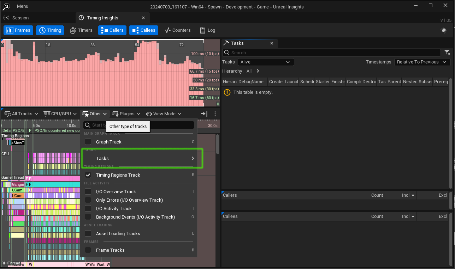455x269 pixels.
Task: Open the CPU/GPU tracks dropdown
Action: pyautogui.click(x=60, y=114)
